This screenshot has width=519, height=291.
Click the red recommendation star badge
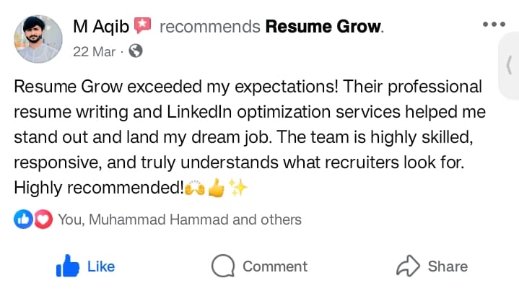click(x=142, y=27)
